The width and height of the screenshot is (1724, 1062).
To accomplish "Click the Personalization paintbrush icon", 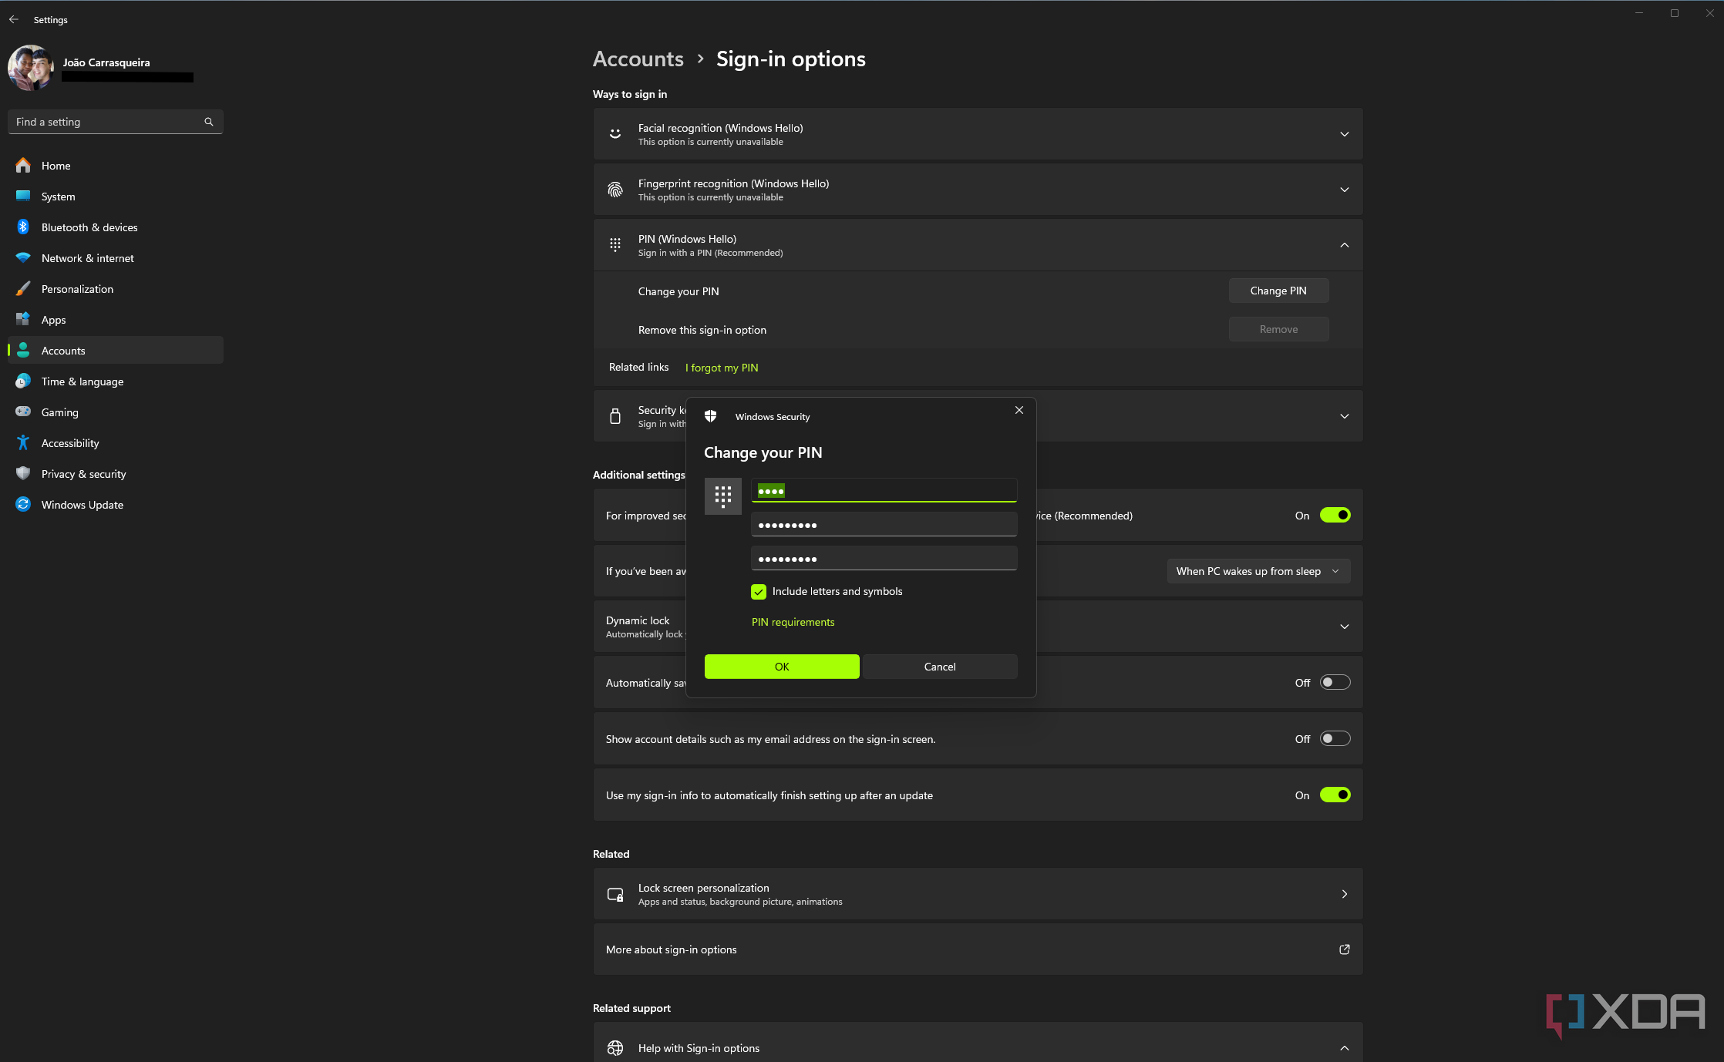I will pyautogui.click(x=23, y=288).
